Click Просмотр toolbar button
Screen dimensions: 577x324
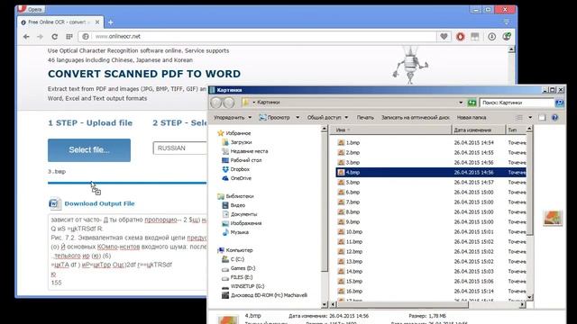274,118
